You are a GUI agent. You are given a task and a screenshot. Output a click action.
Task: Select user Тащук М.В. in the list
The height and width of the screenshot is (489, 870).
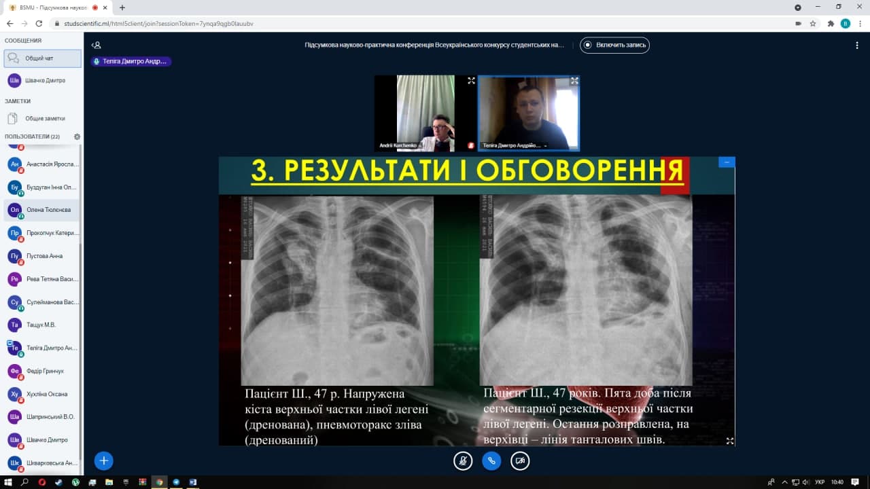coord(42,325)
